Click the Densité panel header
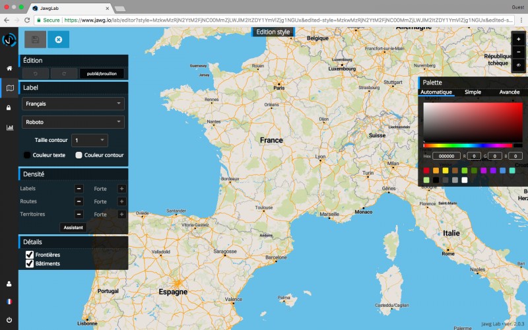The width and height of the screenshot is (528, 330). coord(73,174)
